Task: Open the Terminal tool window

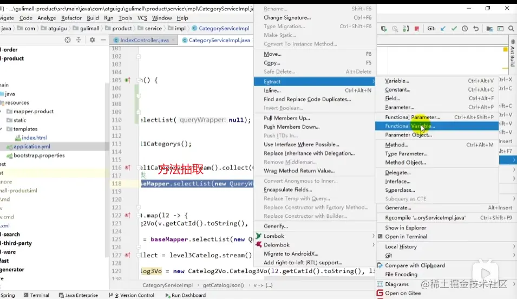Action: [x=36, y=295]
